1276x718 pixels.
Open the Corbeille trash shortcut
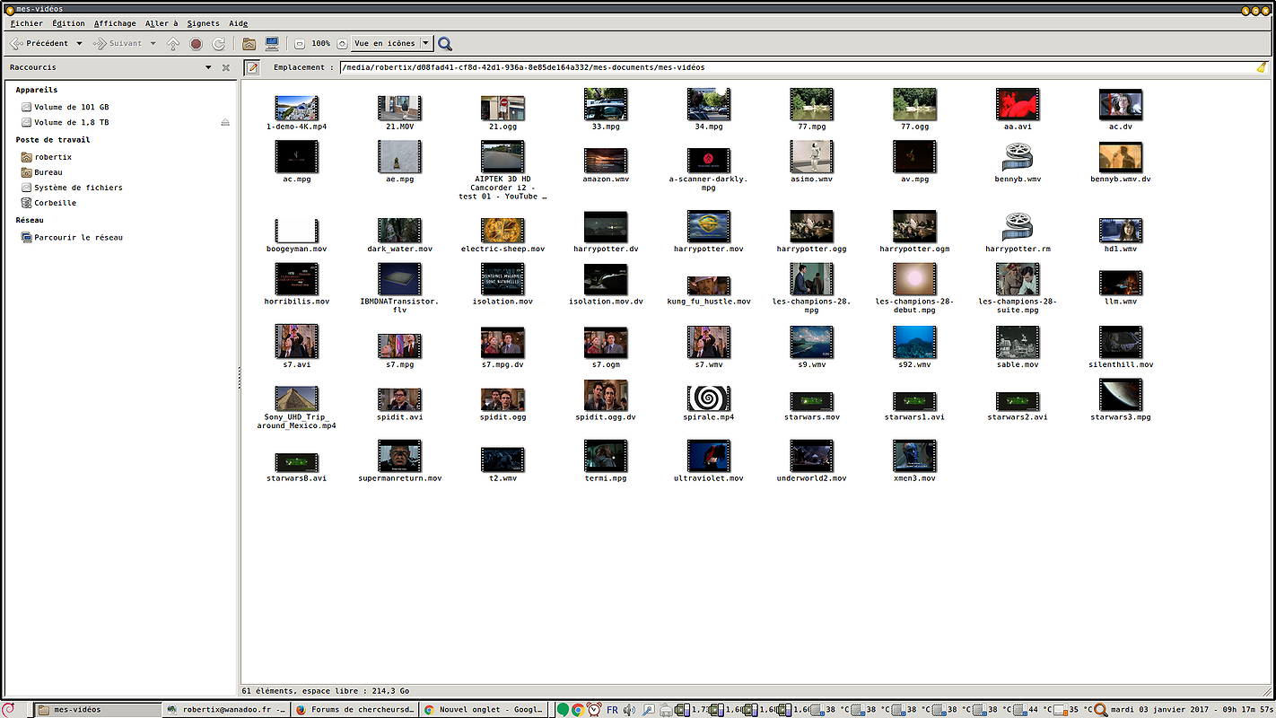[x=48, y=203]
